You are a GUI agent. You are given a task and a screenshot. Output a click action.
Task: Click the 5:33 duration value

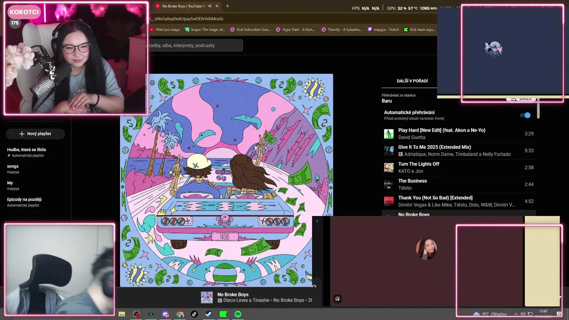click(529, 151)
